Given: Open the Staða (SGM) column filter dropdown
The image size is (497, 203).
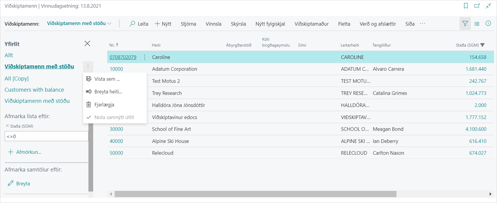Looking at the screenshot, I should coord(482,45).
